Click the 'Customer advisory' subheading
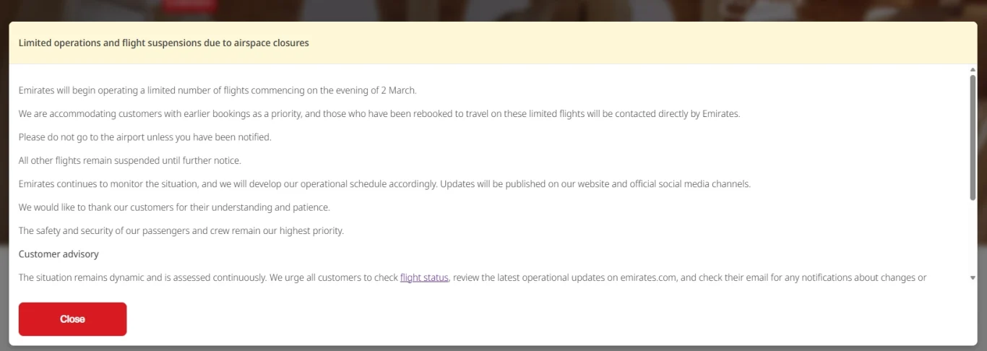 coord(59,254)
